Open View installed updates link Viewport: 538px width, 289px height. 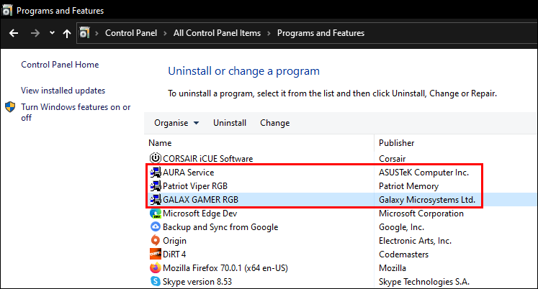(63, 91)
